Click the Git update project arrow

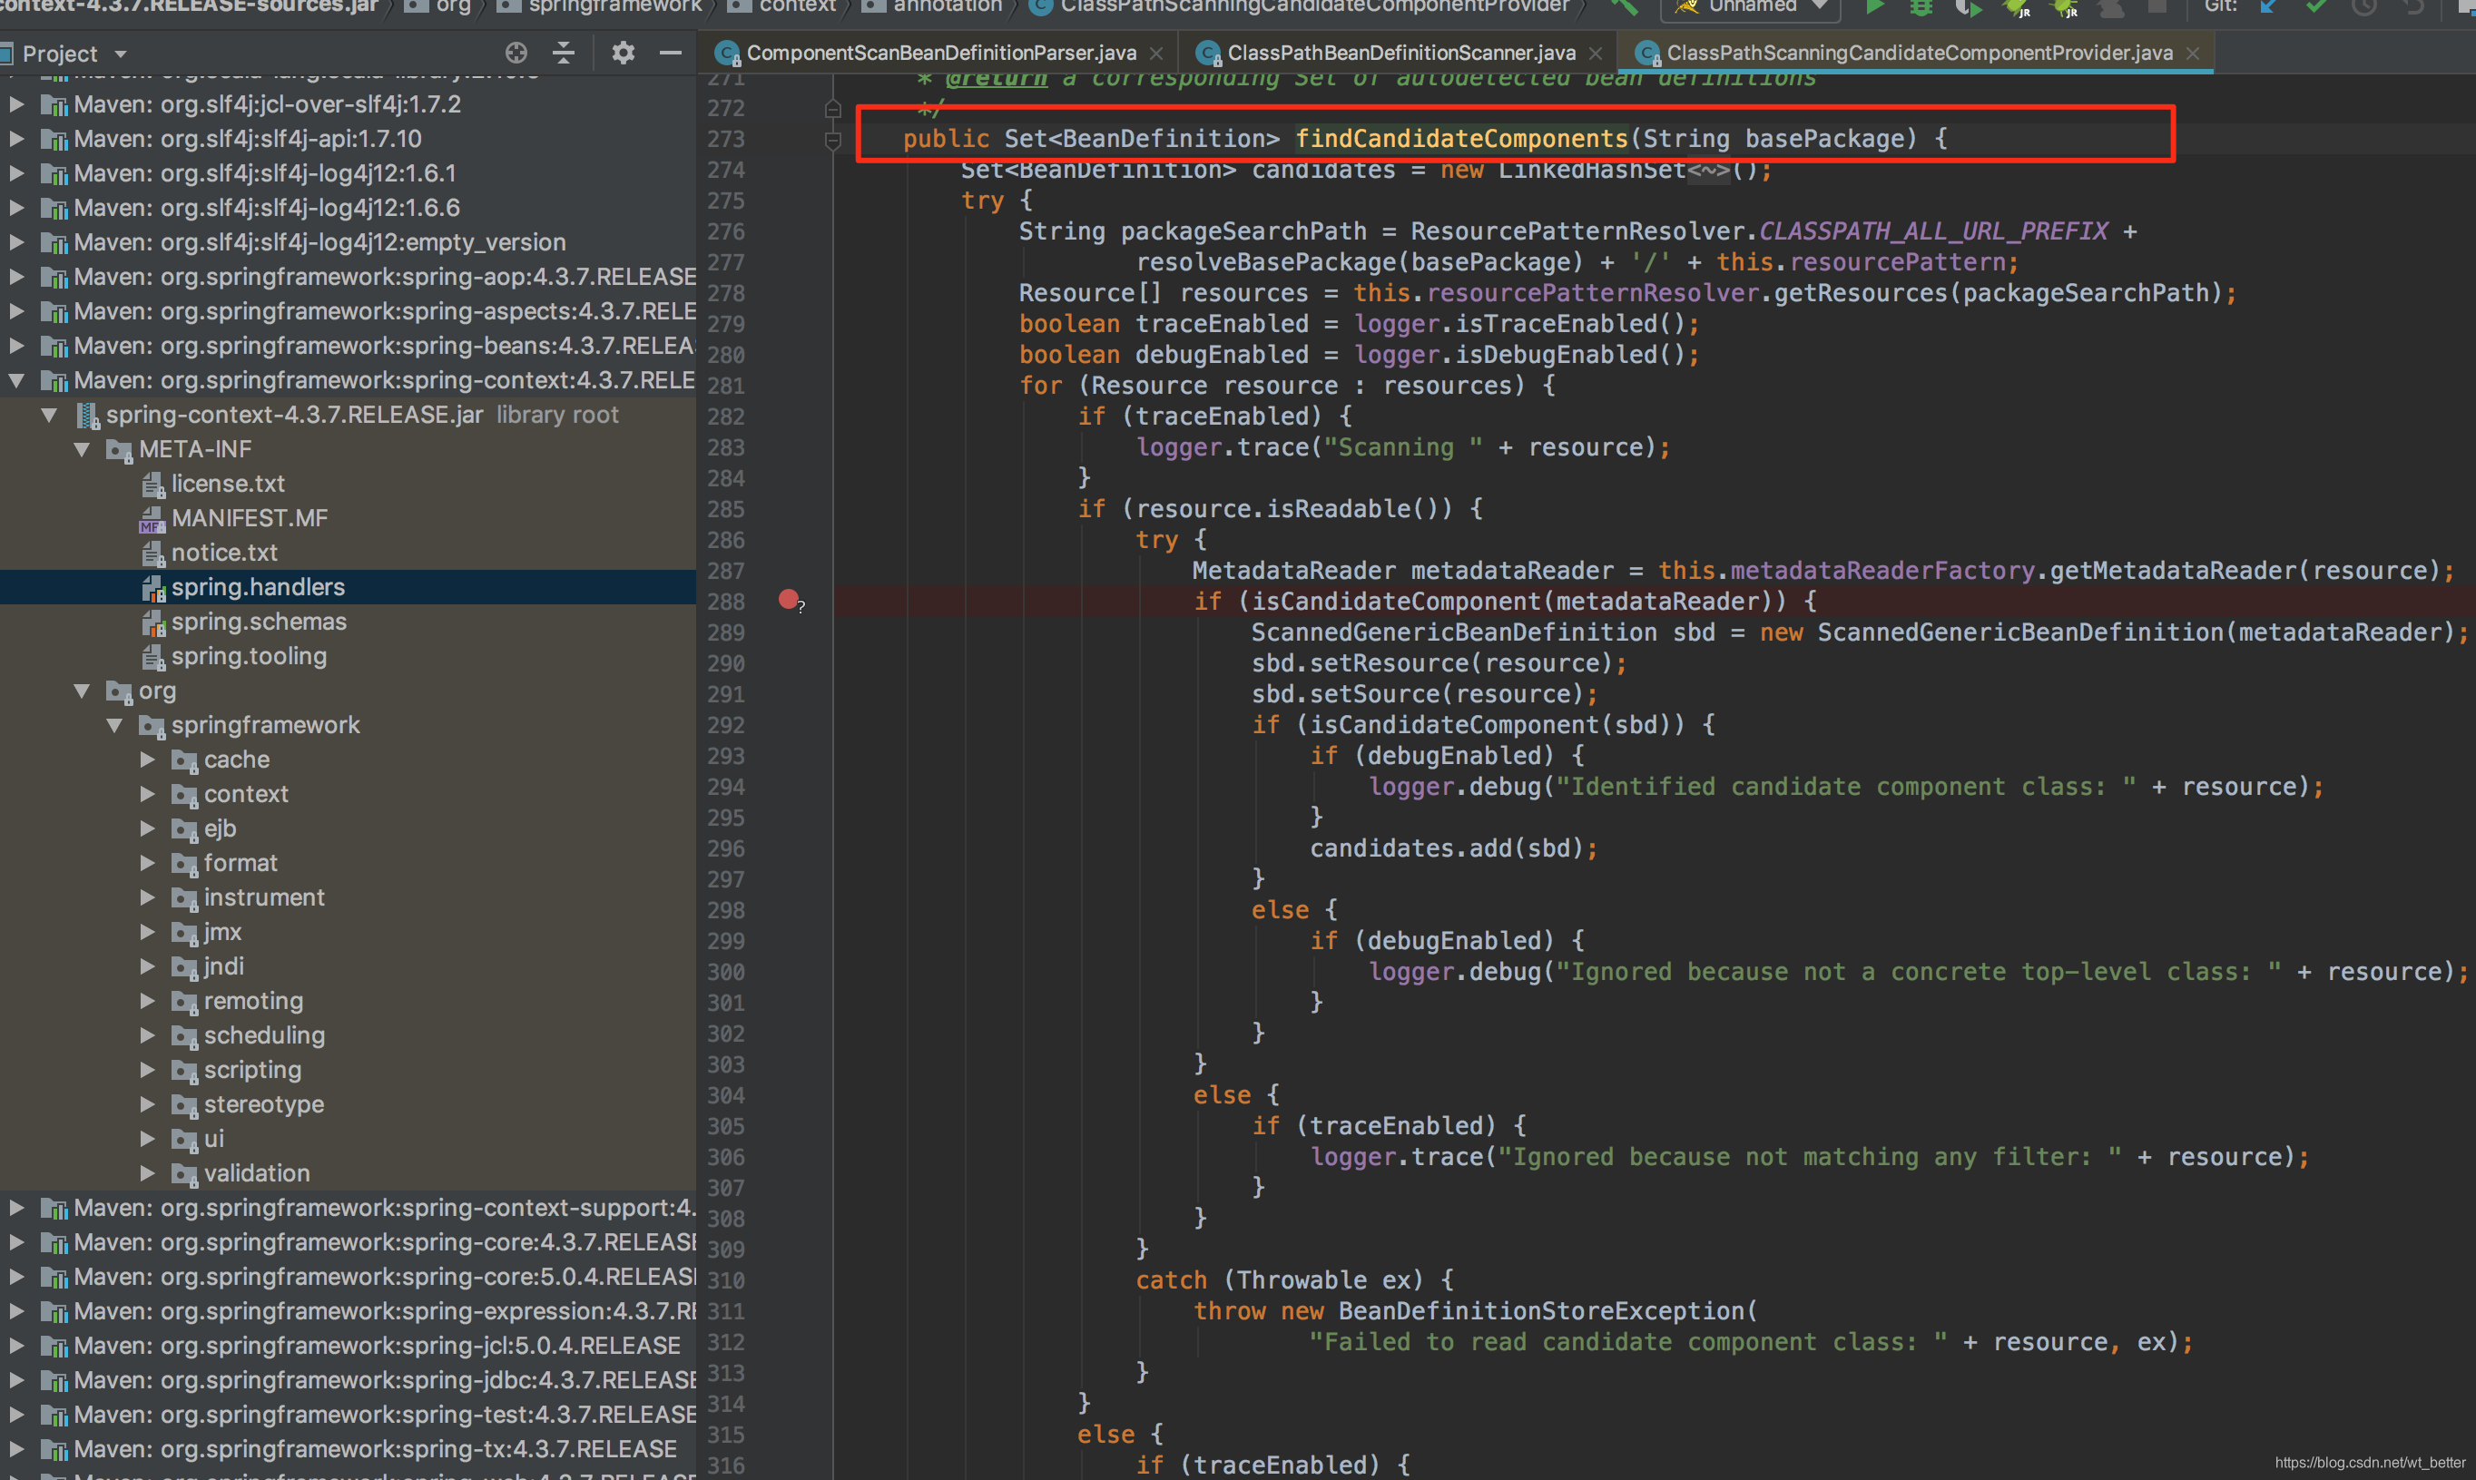pyautogui.click(x=2268, y=6)
